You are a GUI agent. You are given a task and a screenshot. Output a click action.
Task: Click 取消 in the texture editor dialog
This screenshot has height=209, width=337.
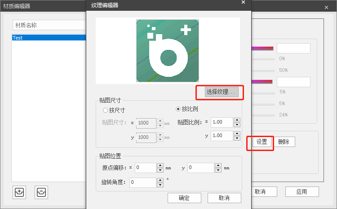click(x=224, y=198)
